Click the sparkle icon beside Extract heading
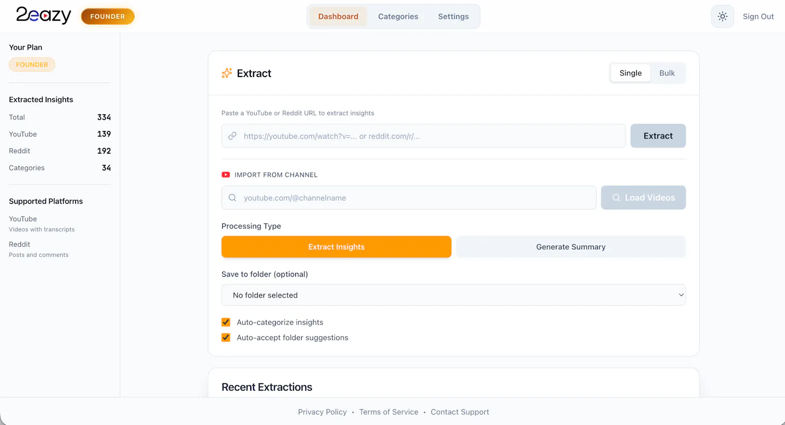Viewport: 785px width, 425px height. [227, 73]
